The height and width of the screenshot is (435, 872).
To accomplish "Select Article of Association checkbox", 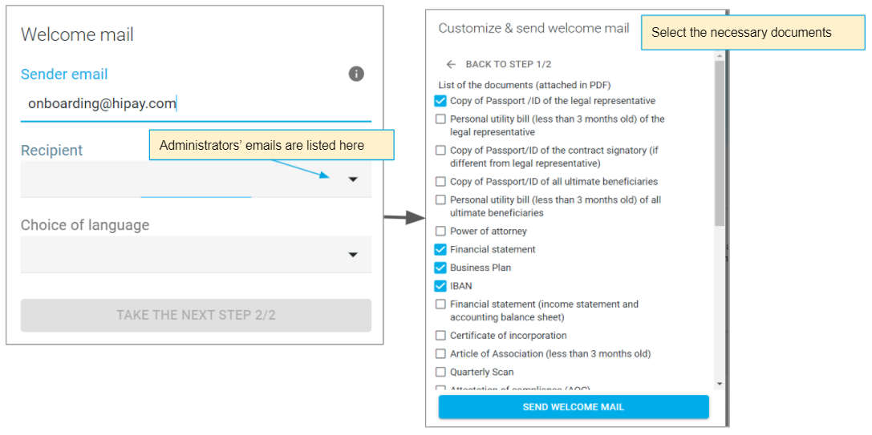I will tap(440, 354).
